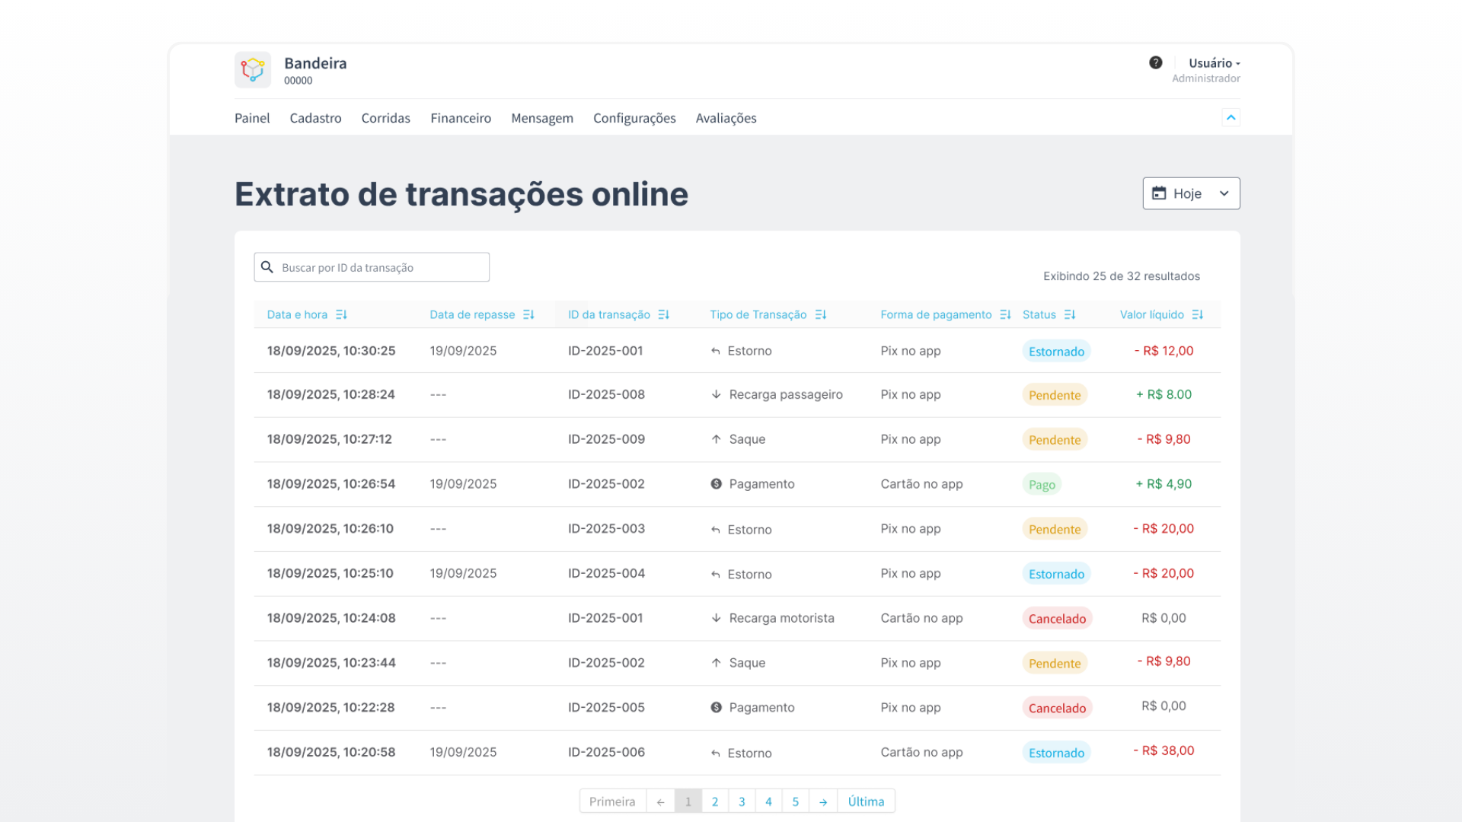
Task: Open the Configurações menu
Action: 634,118
